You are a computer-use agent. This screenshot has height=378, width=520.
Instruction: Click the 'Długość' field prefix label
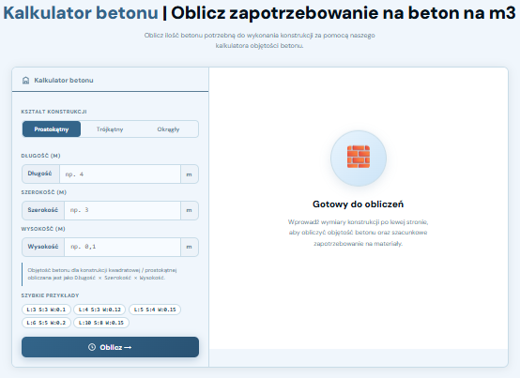coord(40,174)
